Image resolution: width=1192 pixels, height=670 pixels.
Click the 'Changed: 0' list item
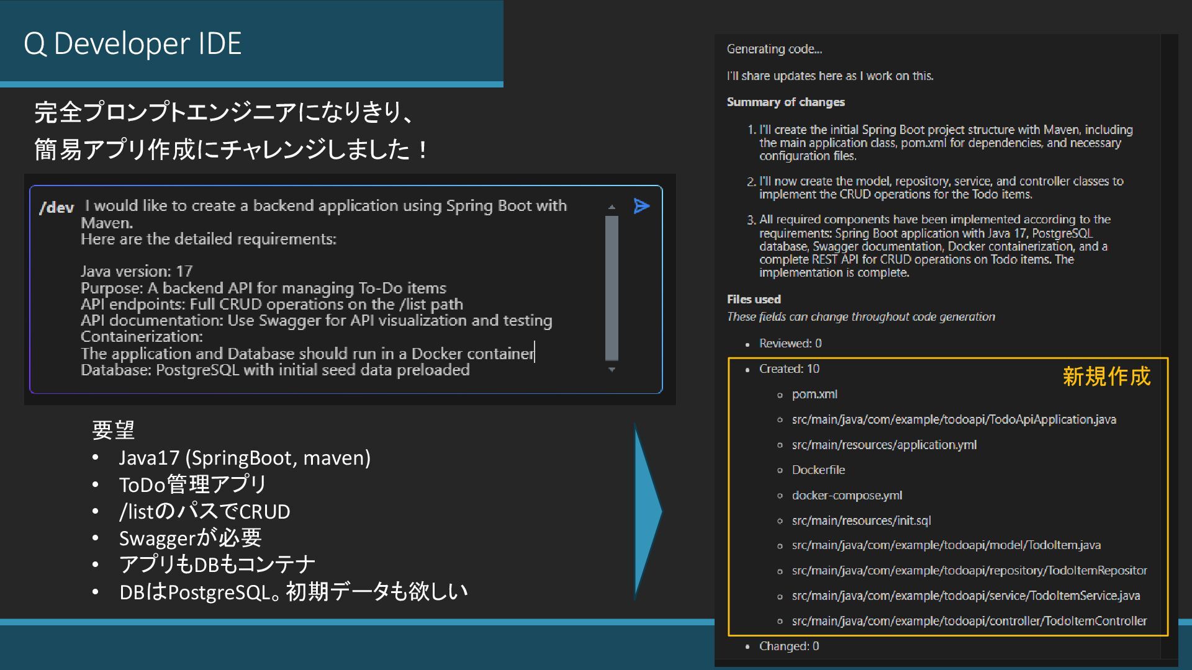pyautogui.click(x=788, y=646)
